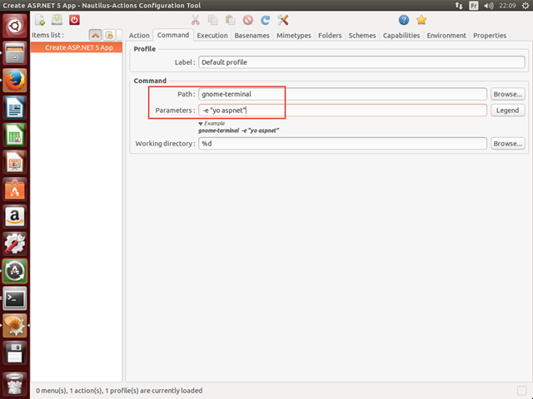Switch to the Action tab
533x399 pixels.
(139, 35)
